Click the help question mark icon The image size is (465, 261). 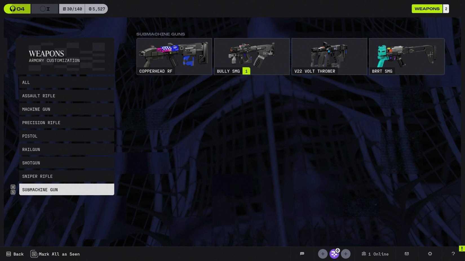tap(453, 254)
